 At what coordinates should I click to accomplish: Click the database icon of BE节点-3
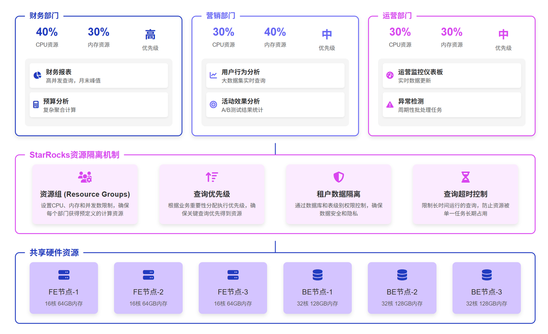pos(487,275)
